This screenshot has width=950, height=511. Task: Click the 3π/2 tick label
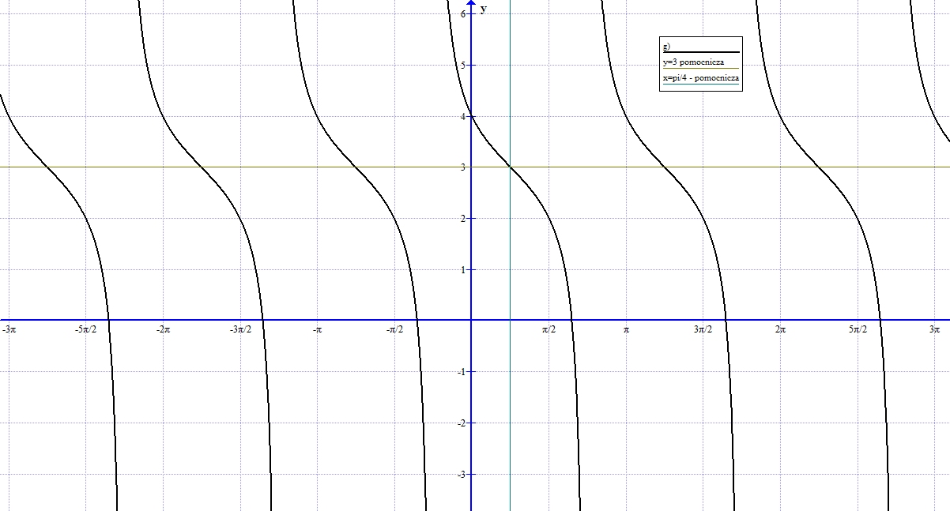[x=703, y=329]
